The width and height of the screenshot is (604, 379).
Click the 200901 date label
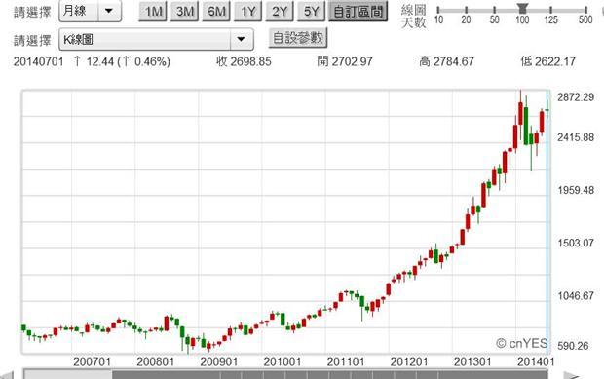[218, 362]
